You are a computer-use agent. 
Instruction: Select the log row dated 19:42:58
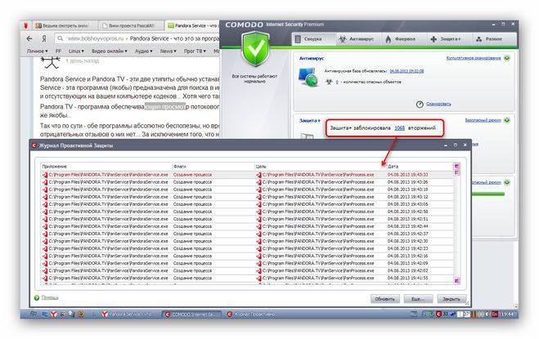[x=247, y=212]
